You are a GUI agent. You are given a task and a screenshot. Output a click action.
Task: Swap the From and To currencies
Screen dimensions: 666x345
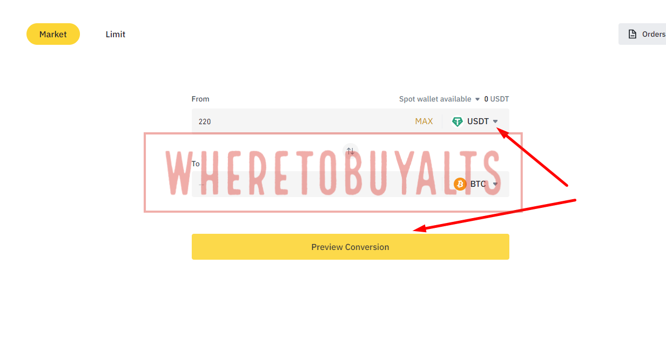point(351,151)
